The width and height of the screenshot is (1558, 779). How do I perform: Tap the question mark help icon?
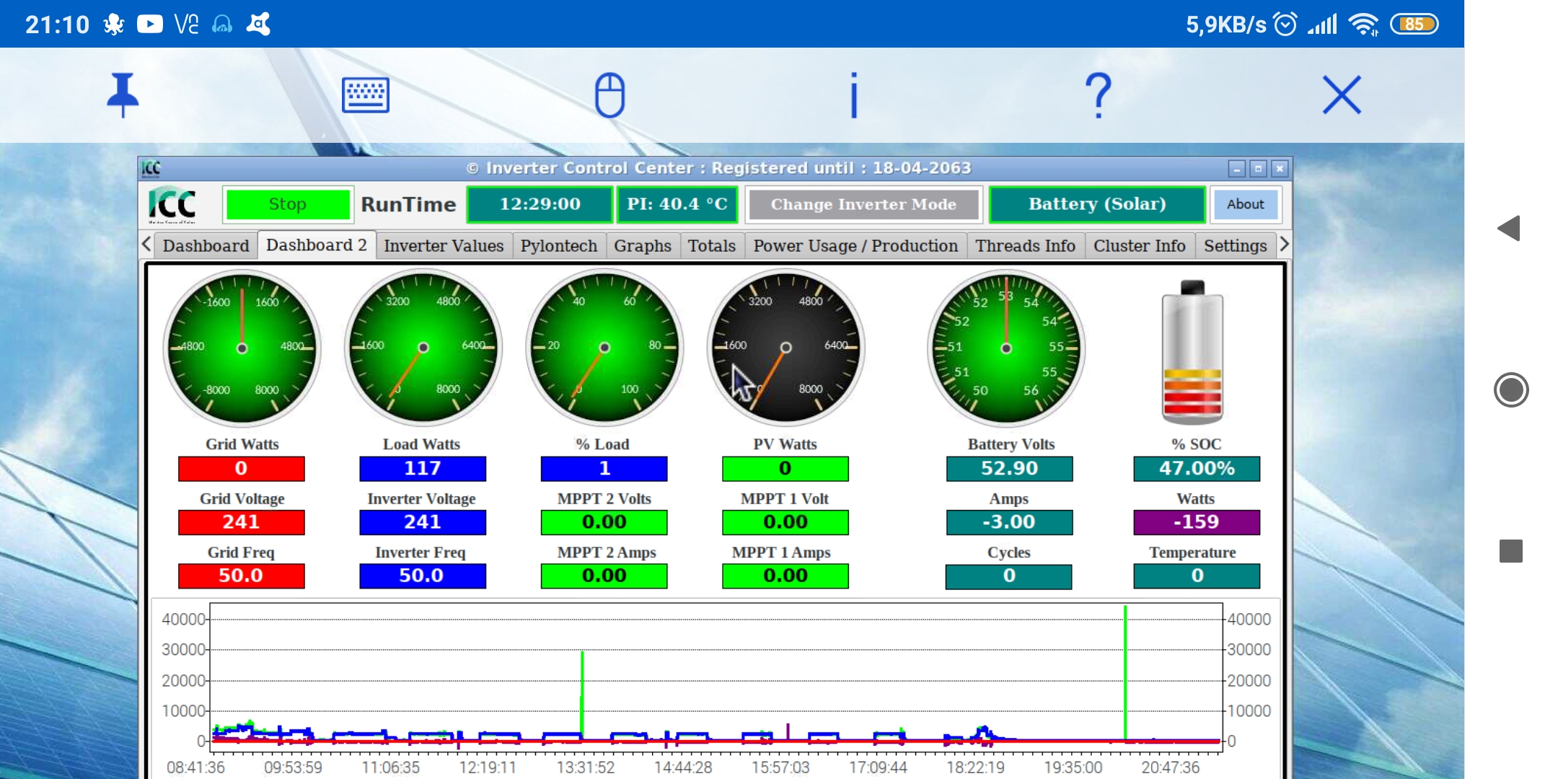[x=1098, y=94]
